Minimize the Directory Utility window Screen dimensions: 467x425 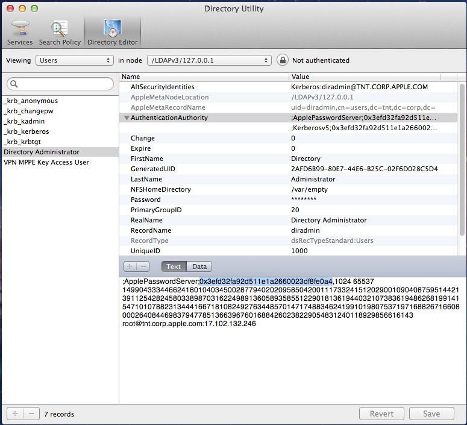tap(22, 8)
